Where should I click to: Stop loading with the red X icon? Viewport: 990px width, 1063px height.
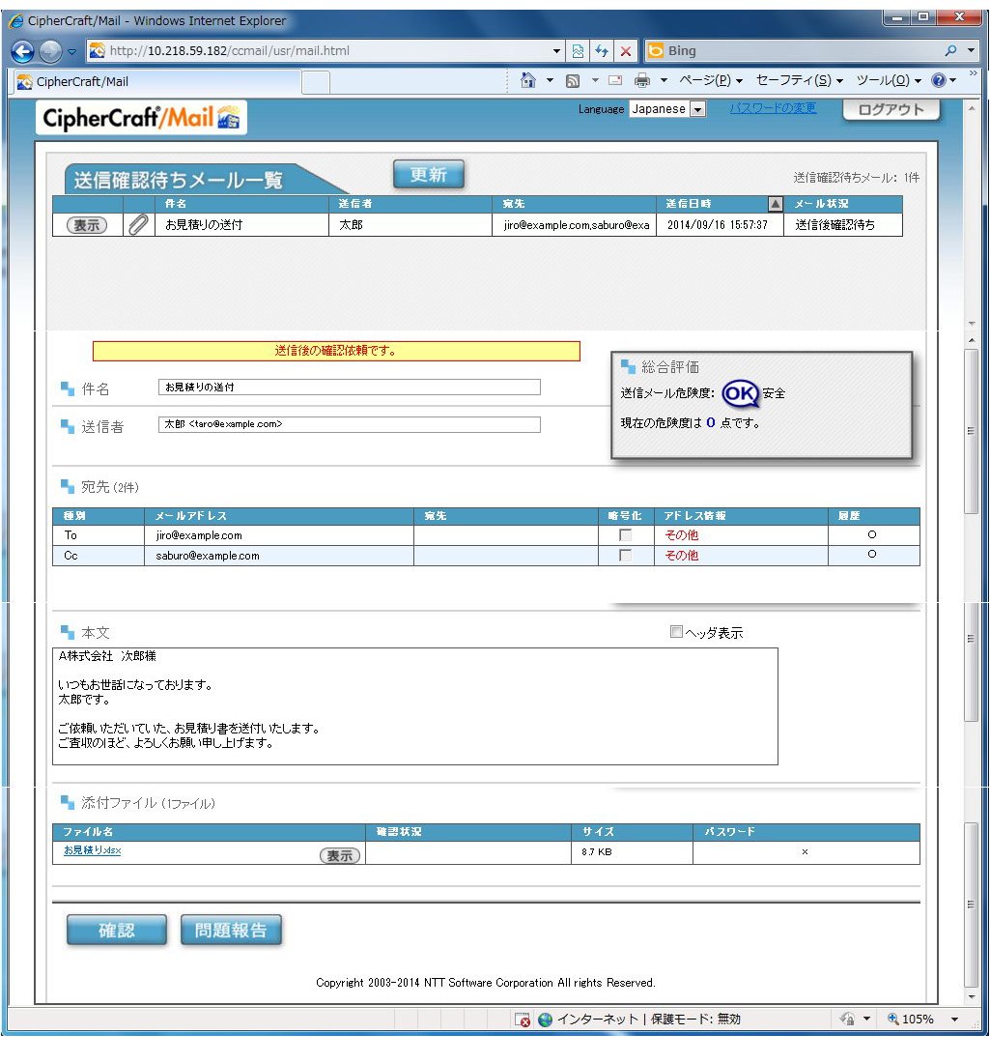[x=626, y=51]
